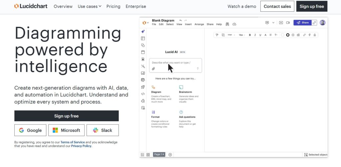Select the Brainstorm suggestion card
This screenshot has width=341, height=167.
tap(189, 94)
